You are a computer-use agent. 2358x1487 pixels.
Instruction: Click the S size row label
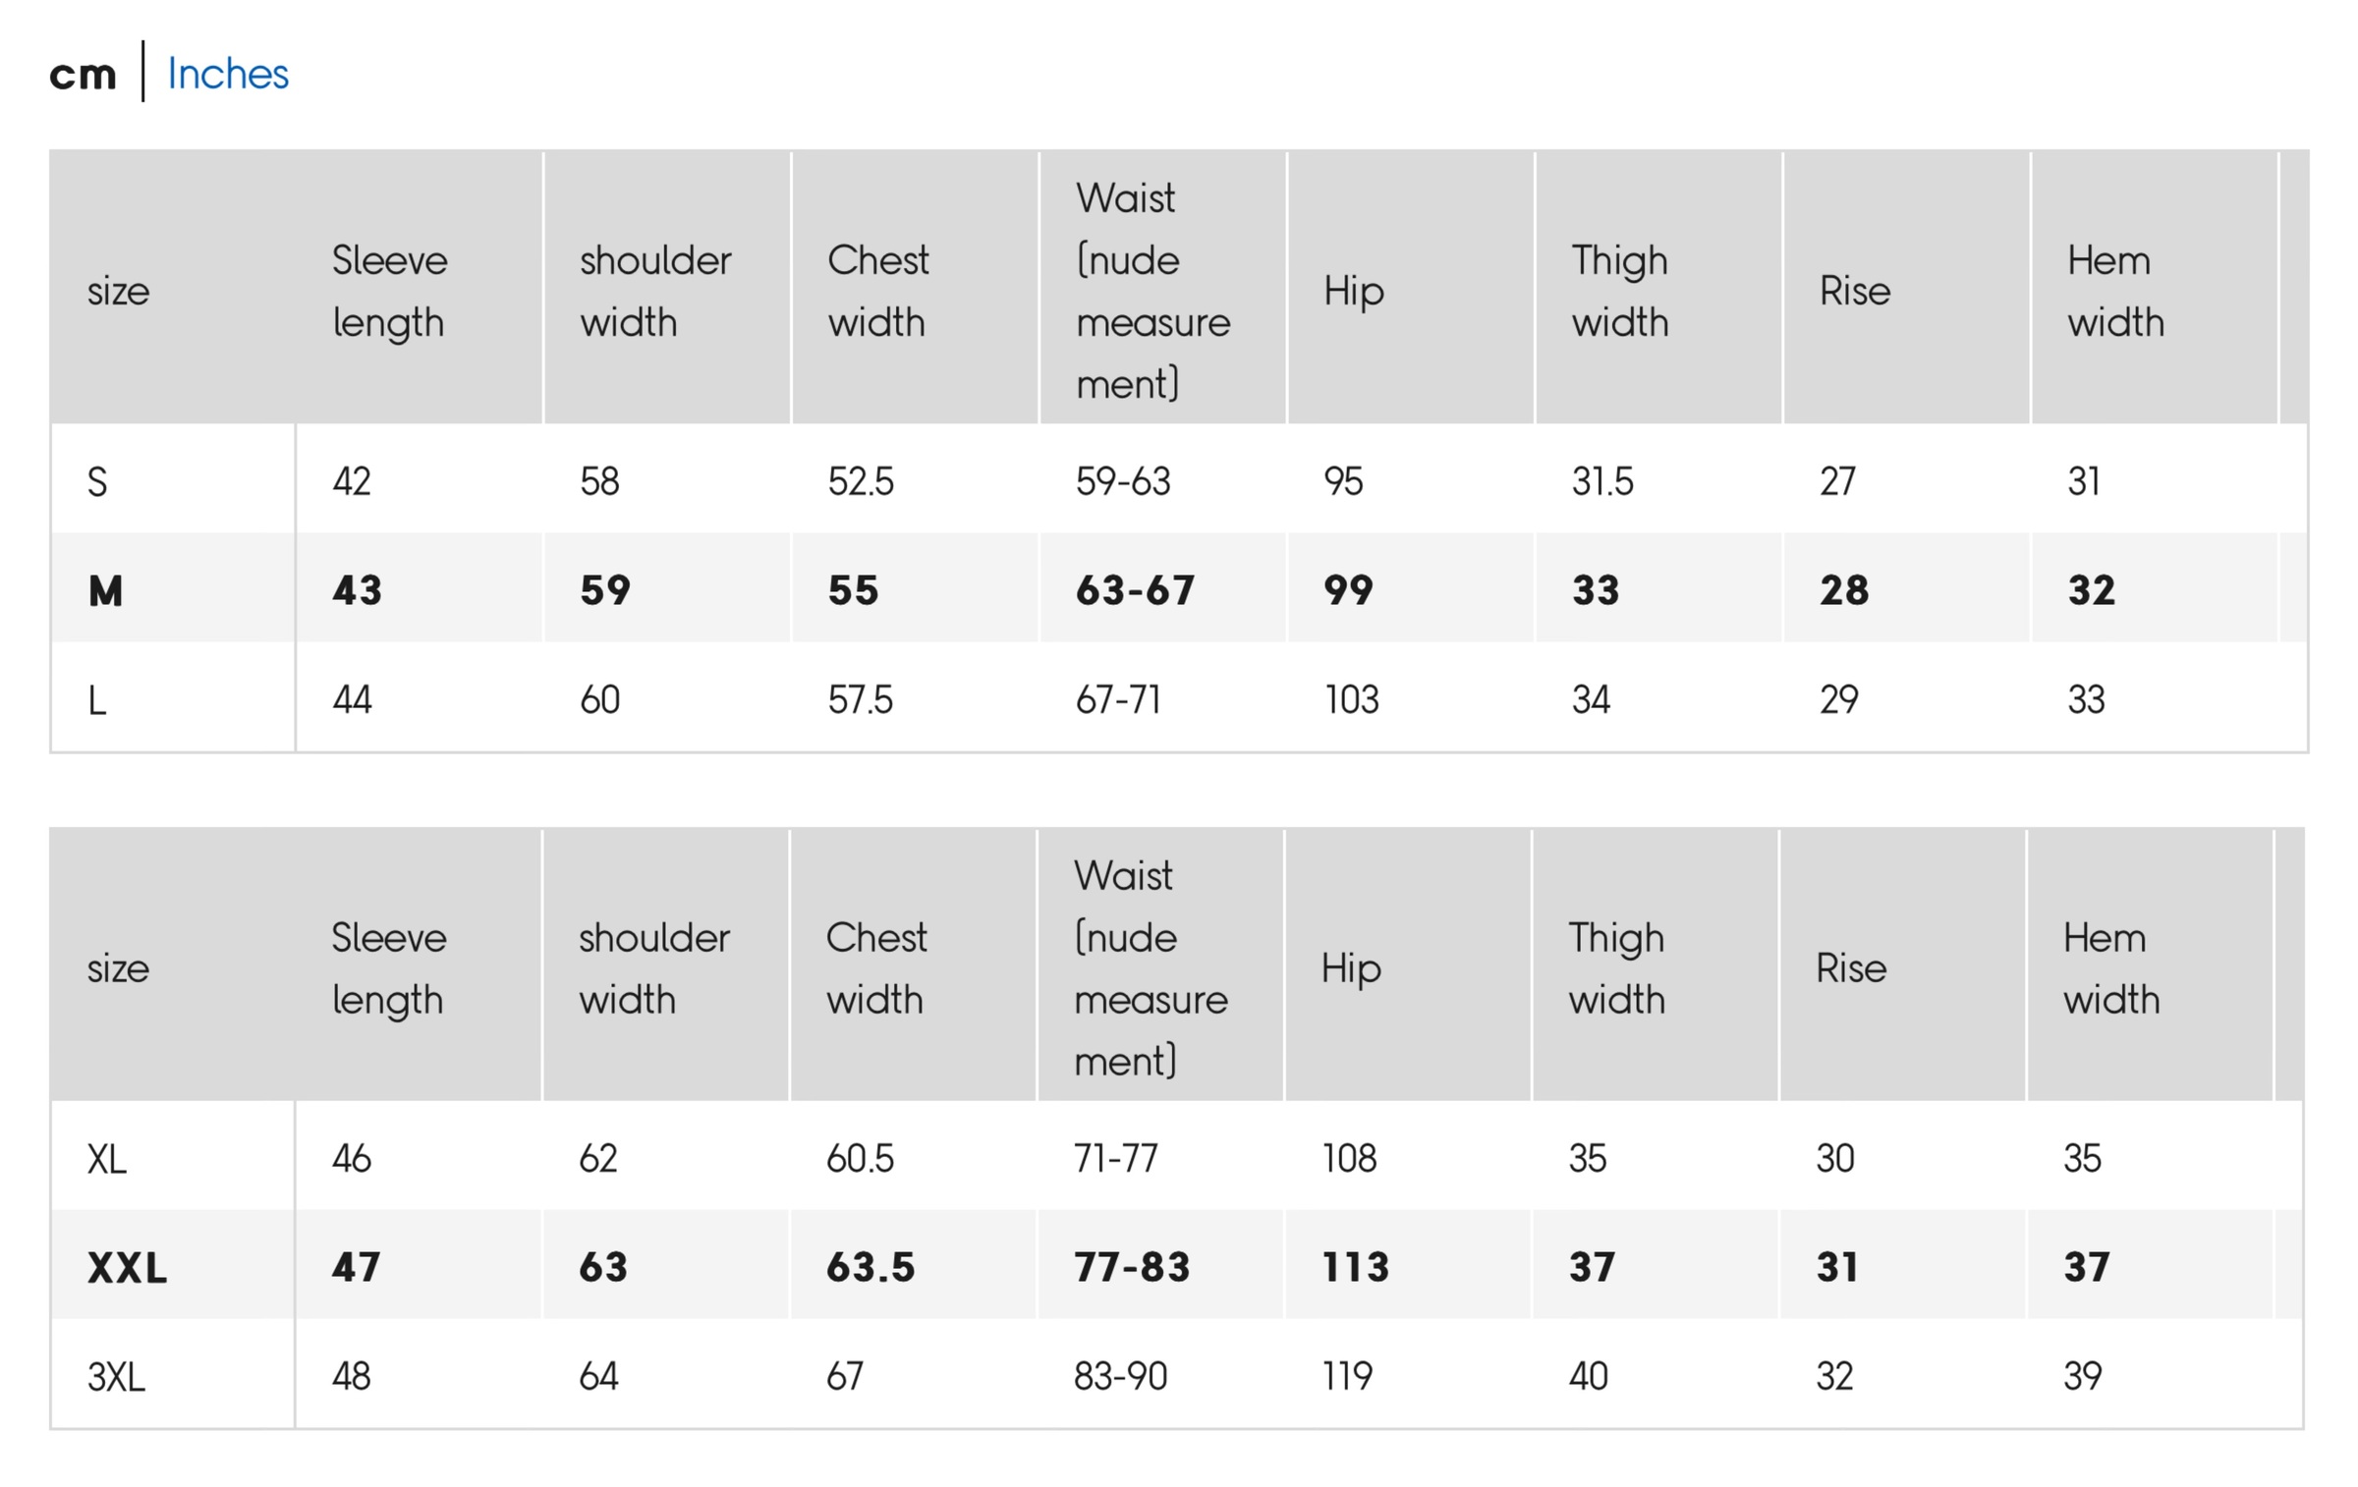click(x=97, y=481)
